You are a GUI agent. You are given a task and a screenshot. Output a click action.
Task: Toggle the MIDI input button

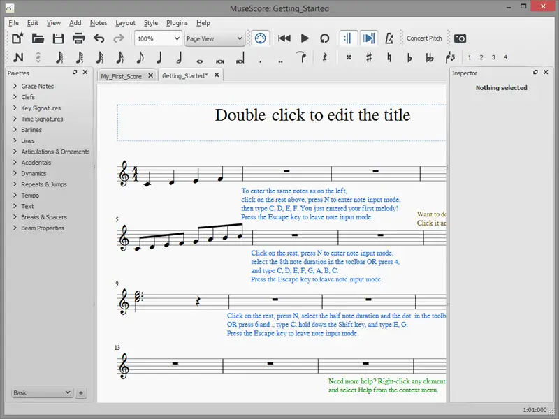click(x=260, y=38)
